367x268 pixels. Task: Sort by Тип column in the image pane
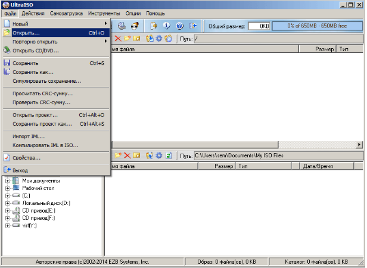click(350, 49)
